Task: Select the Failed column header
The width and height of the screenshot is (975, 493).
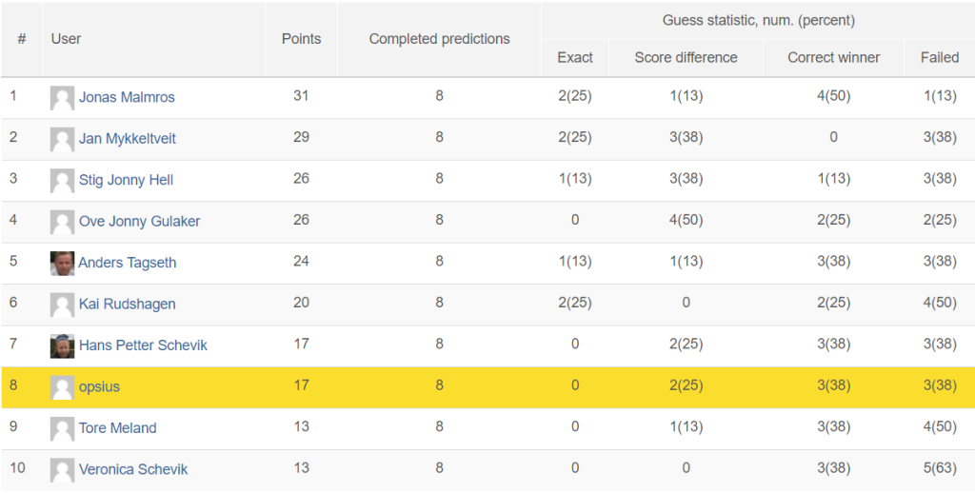Action: point(940,58)
